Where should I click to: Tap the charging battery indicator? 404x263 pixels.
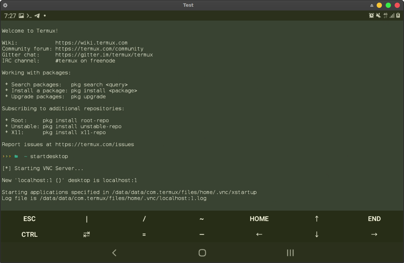click(398, 15)
